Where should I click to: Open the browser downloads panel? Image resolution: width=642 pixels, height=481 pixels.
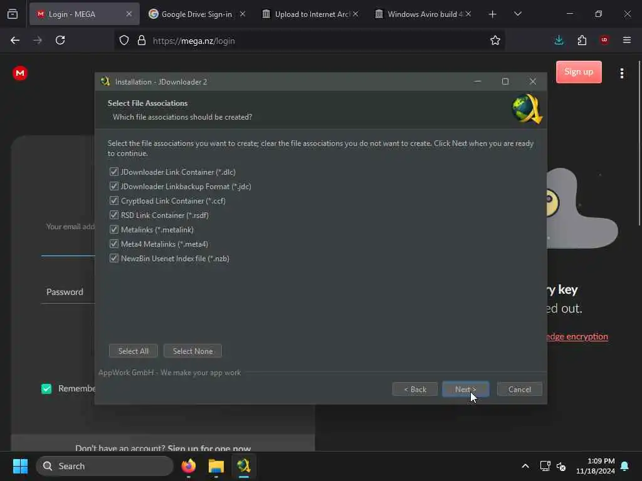pyautogui.click(x=559, y=41)
